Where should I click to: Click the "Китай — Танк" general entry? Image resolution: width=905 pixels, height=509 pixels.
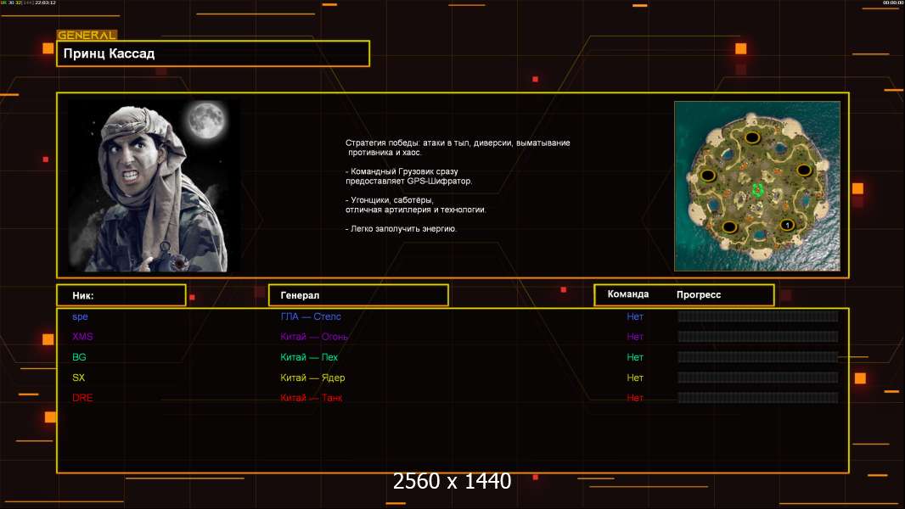tap(311, 398)
